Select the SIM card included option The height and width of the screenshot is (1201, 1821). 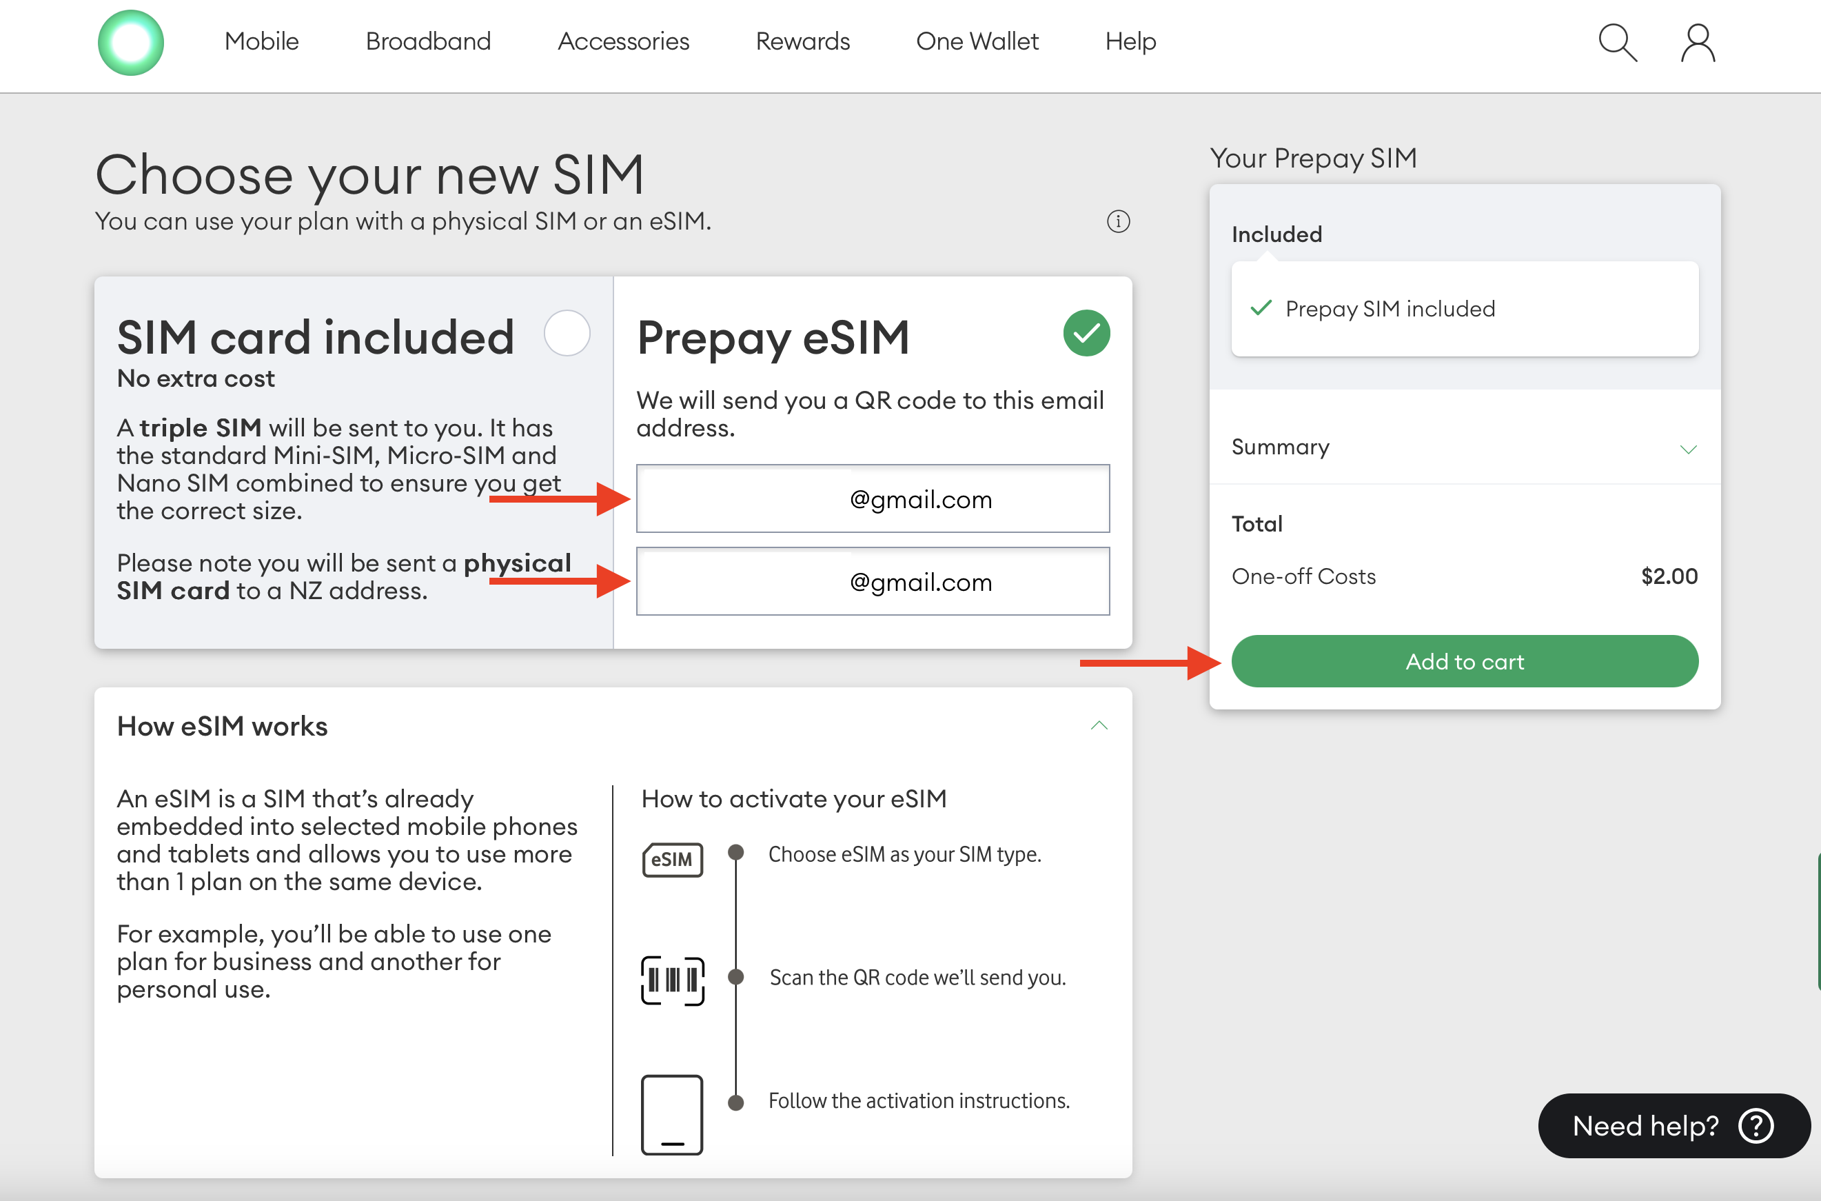[x=567, y=333]
